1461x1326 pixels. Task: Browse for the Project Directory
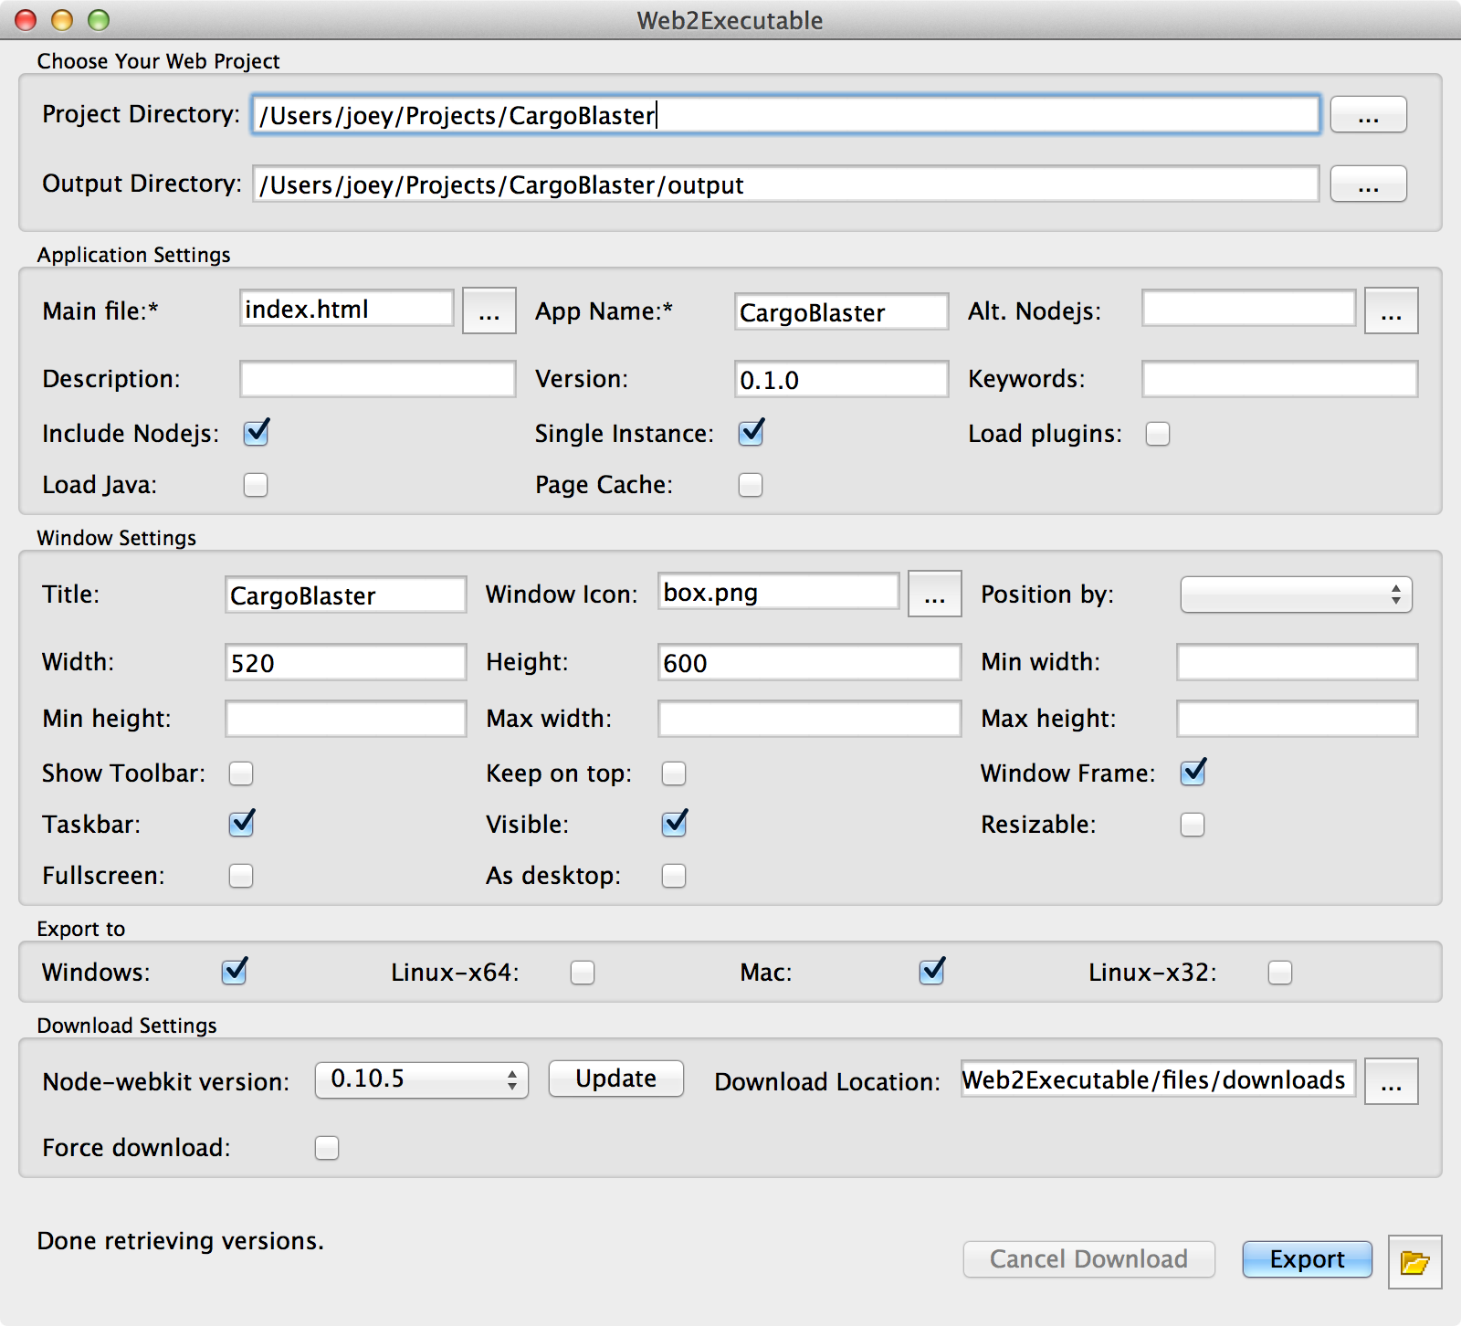pos(1368,115)
